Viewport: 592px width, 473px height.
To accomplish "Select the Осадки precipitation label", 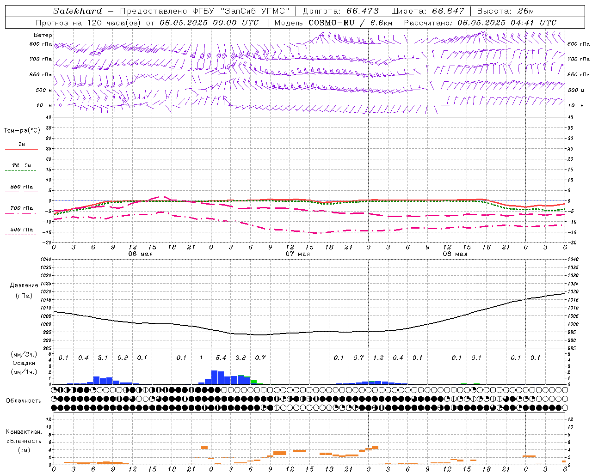I will (24, 364).
